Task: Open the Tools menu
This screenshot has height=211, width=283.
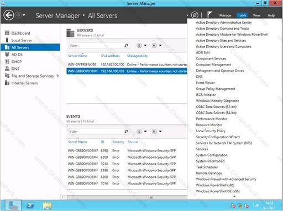Action: (242, 15)
